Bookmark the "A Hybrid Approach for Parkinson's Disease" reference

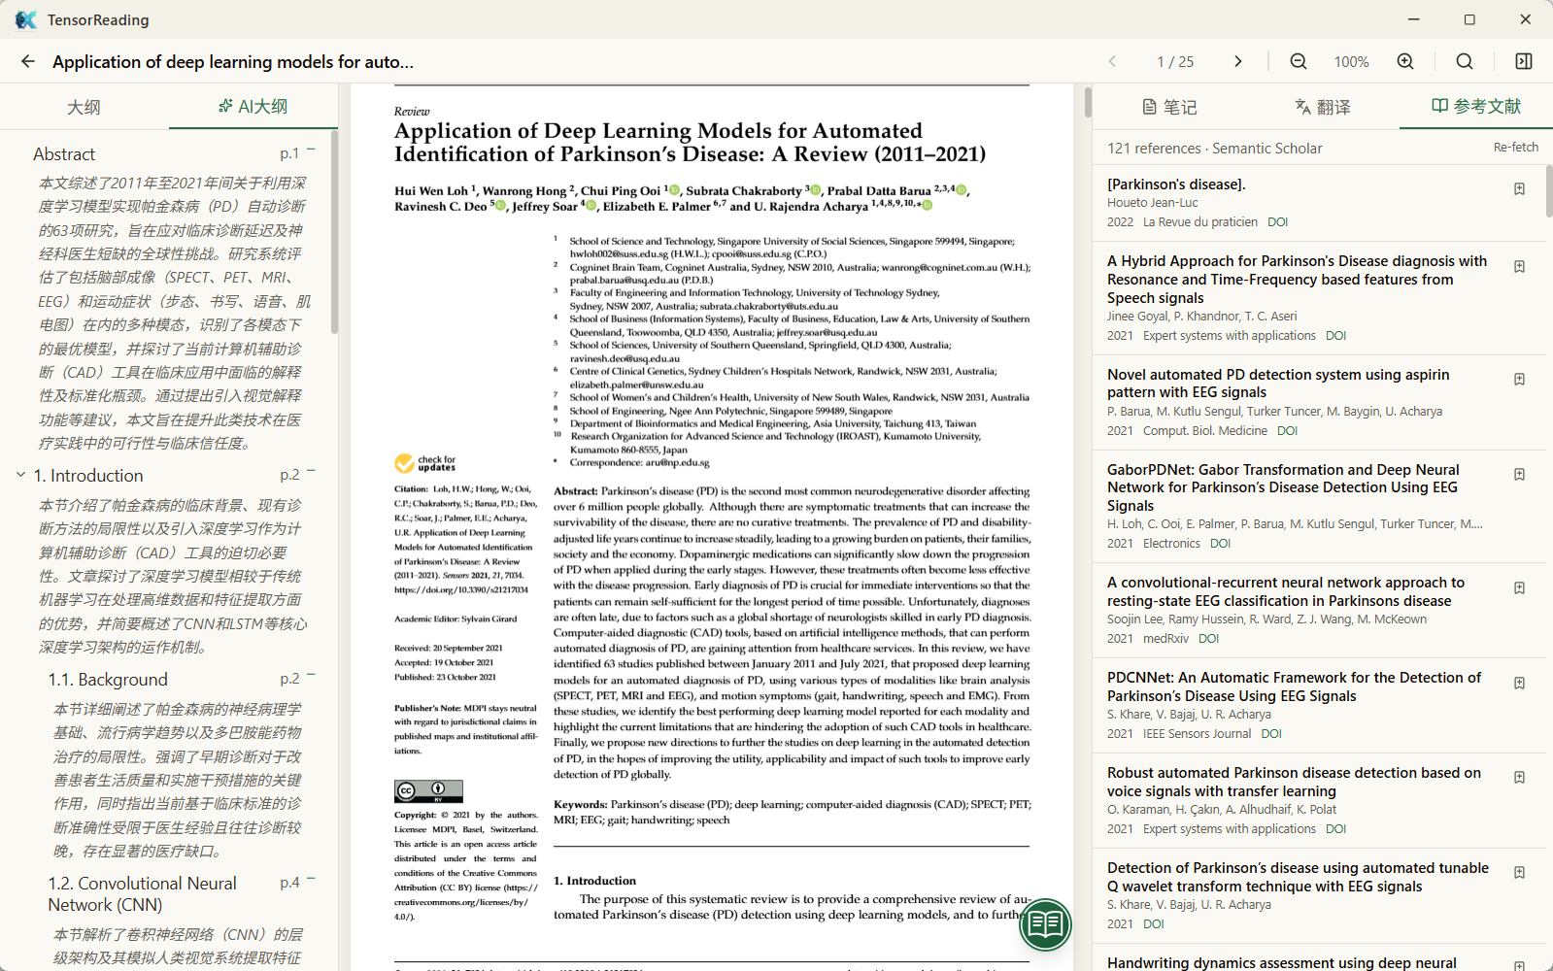(1519, 266)
